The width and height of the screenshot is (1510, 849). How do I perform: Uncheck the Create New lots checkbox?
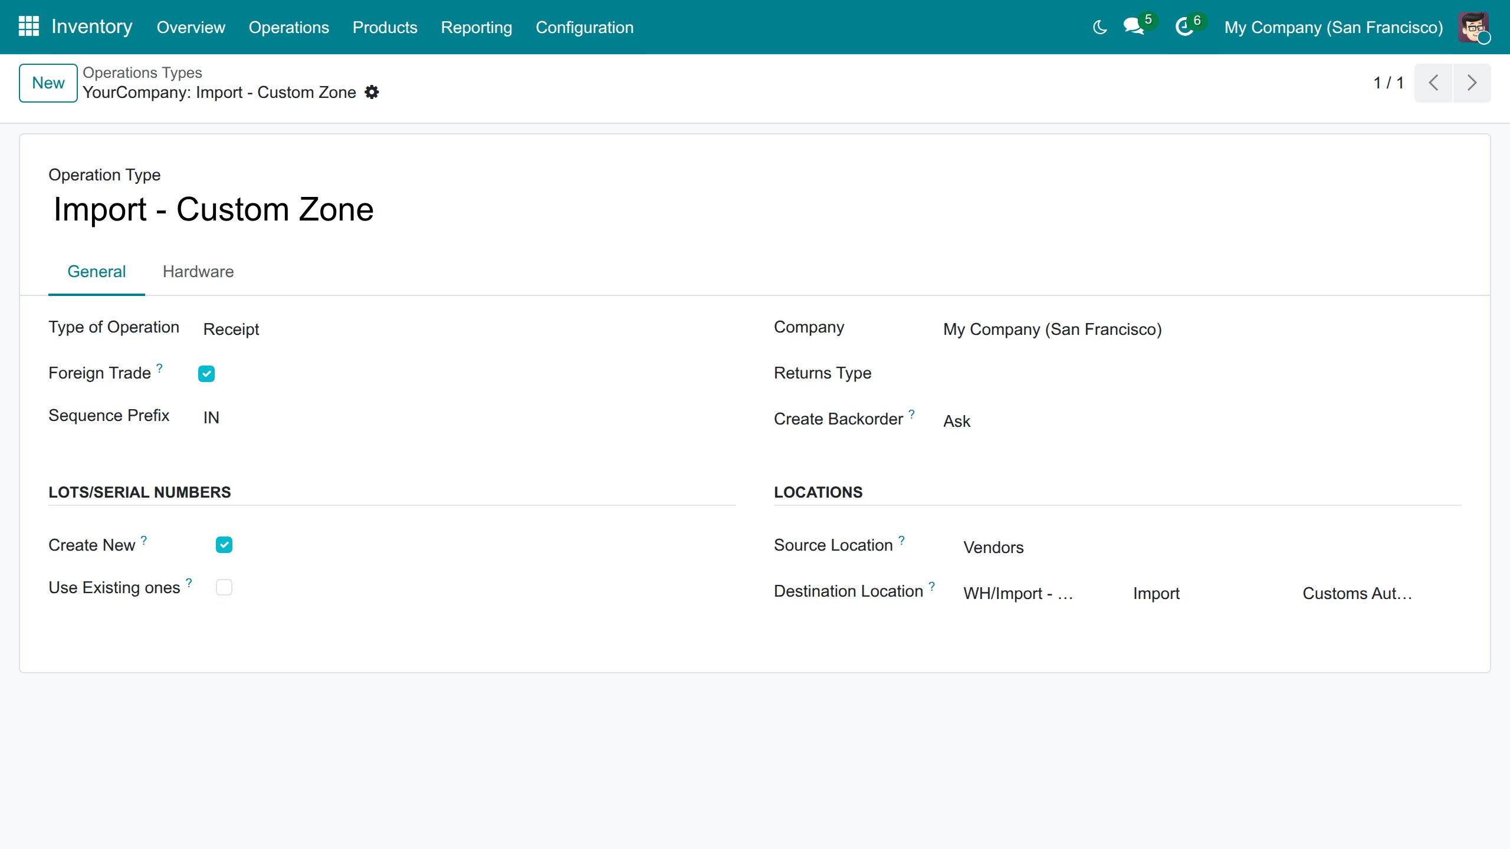click(224, 545)
